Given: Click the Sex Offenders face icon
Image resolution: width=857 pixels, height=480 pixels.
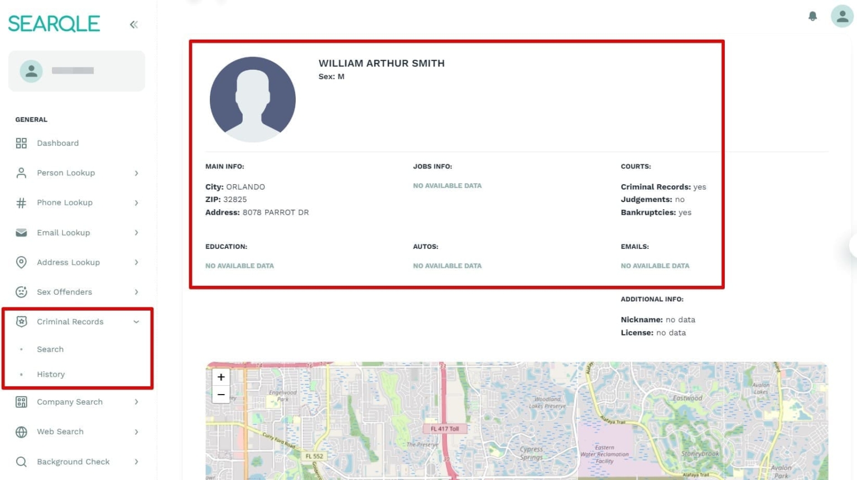Looking at the screenshot, I should pos(21,292).
